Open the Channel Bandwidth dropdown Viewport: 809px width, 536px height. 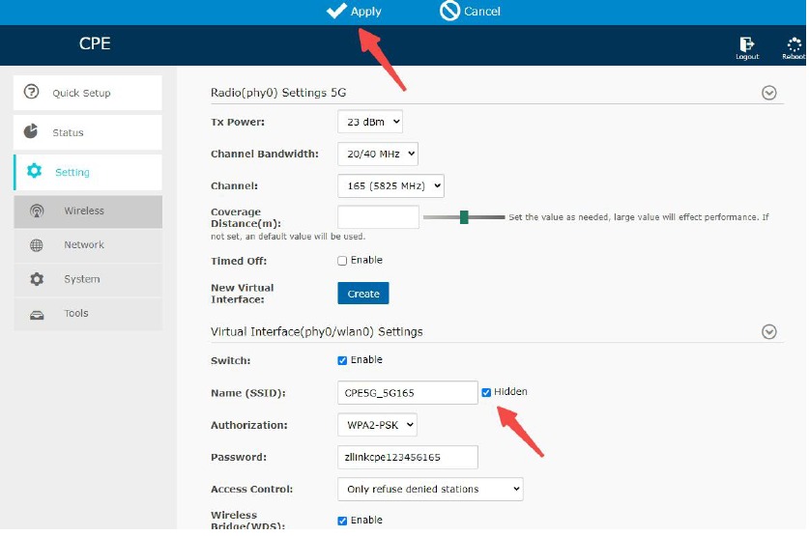click(x=377, y=154)
